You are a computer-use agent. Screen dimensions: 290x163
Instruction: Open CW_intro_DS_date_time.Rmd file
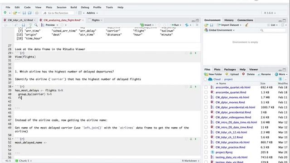click(234, 127)
